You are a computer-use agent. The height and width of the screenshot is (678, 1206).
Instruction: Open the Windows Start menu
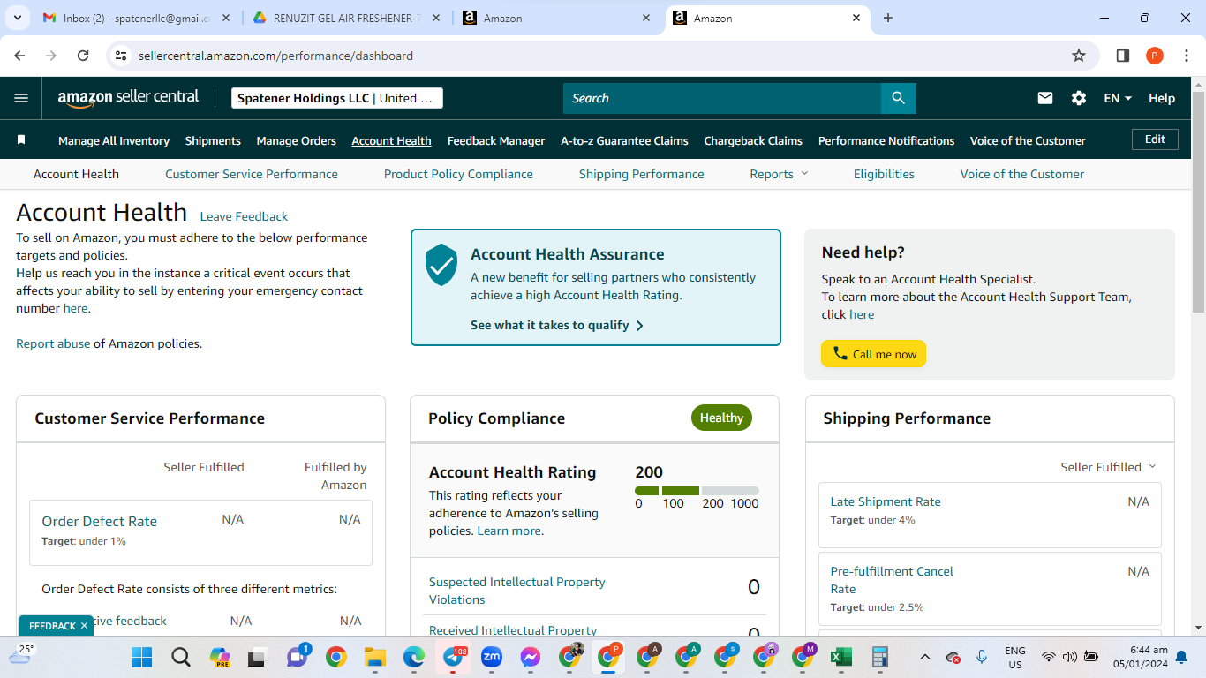pyautogui.click(x=141, y=657)
